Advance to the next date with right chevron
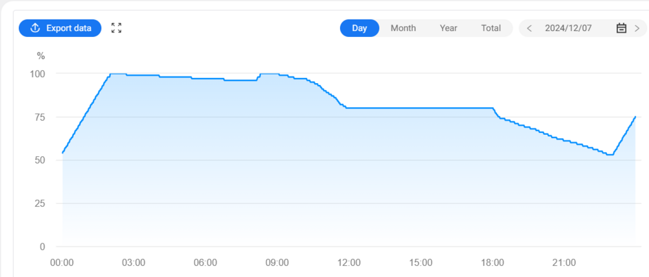 (x=637, y=28)
